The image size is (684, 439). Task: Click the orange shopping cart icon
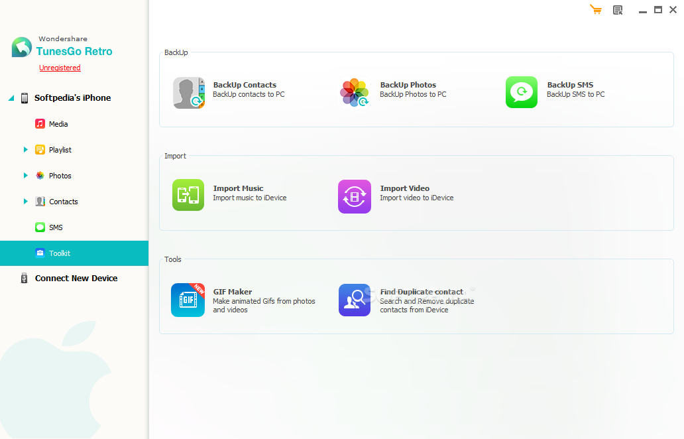tap(596, 9)
